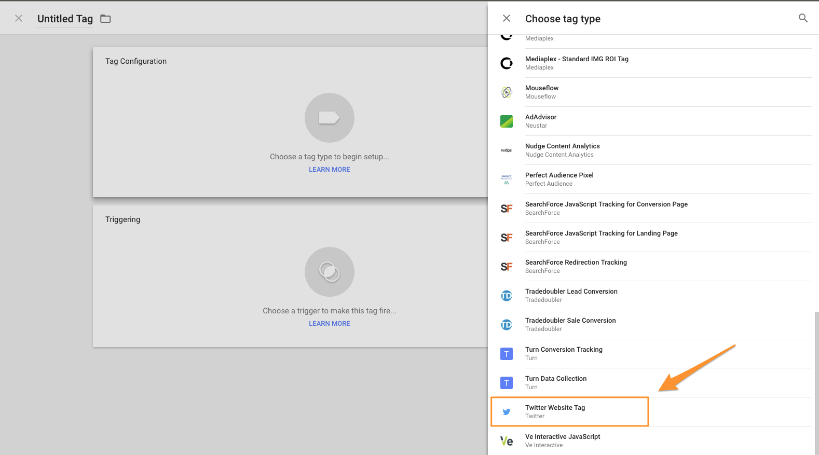Screen dimensions: 819x455
Task: Click SF icon beside Conversion Page tracking
Action: tap(507, 209)
